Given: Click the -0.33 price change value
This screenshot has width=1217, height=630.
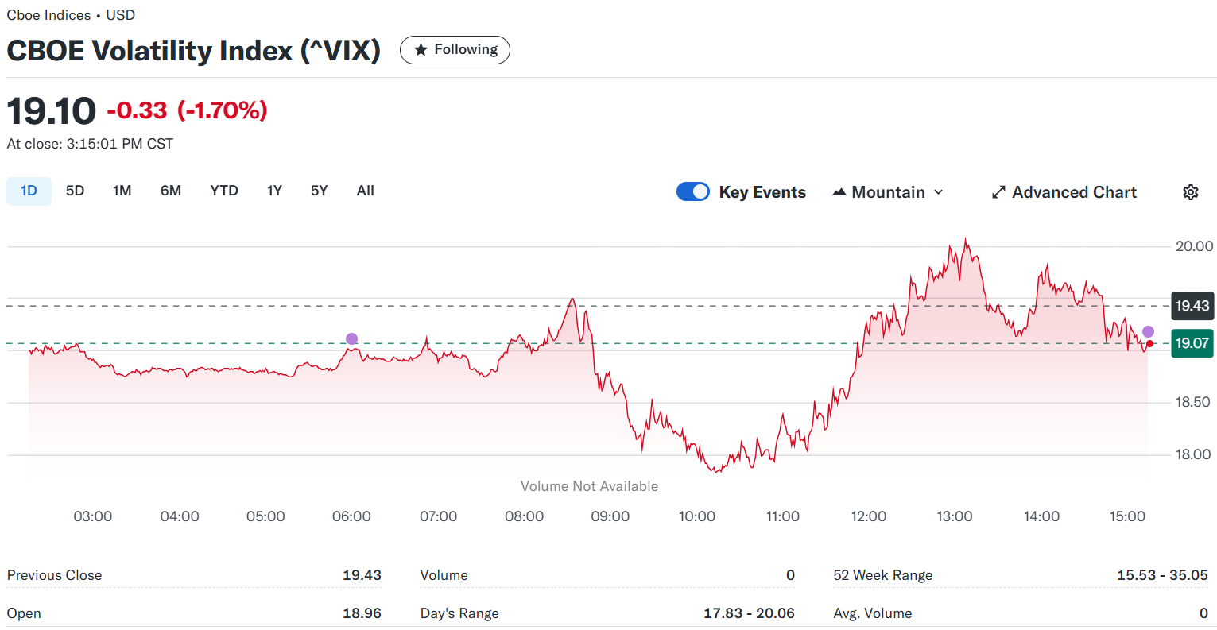Looking at the screenshot, I should [137, 110].
